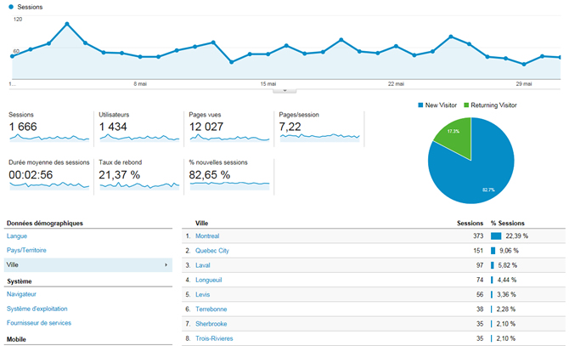Click the New Visitor legend square
This screenshot has height=346, width=569.
(x=420, y=105)
